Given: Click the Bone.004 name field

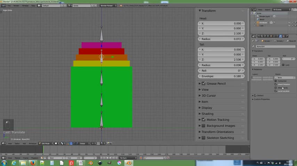Looking at the screenshot, I should [275, 46].
